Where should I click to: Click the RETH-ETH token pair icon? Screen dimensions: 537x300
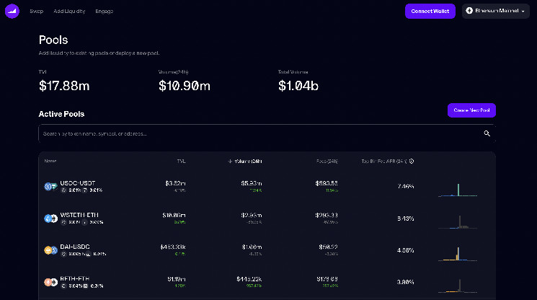point(50,282)
